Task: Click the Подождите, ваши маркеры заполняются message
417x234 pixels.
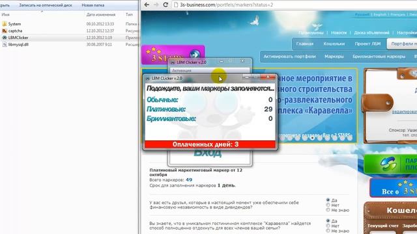Action: click(210, 88)
